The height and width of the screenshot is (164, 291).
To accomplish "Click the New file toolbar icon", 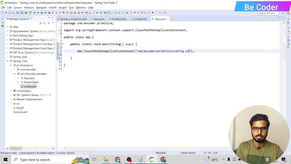I will pyautogui.click(x=3, y=13).
